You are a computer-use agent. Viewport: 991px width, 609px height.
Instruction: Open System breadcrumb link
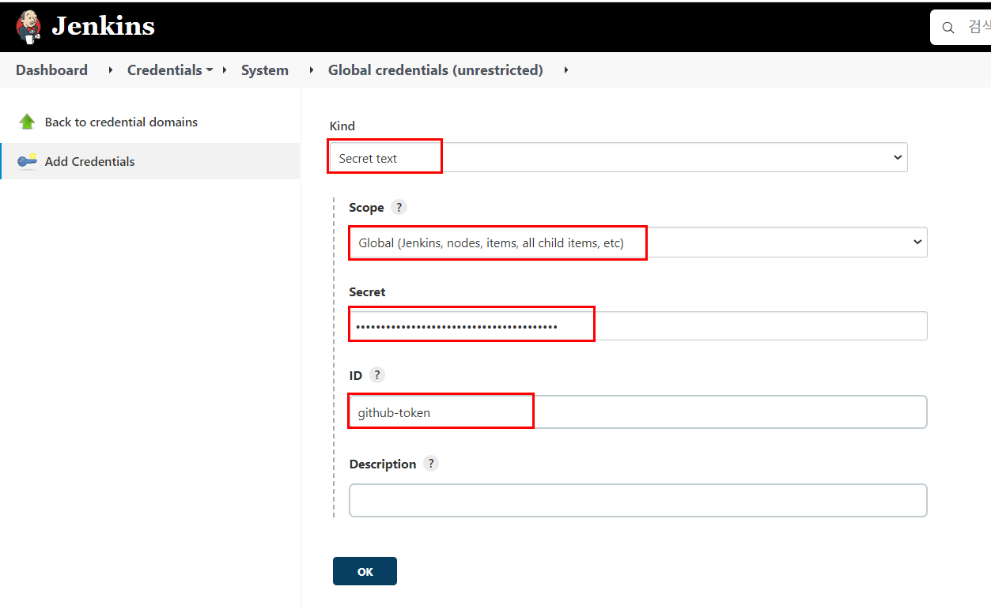(264, 70)
